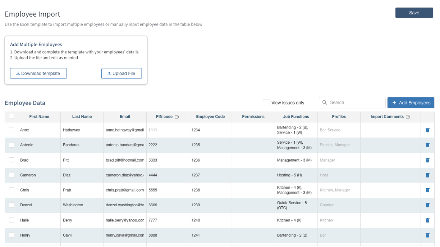Viewport: 440px width, 247px height.
Task: Enable View issues only checkbox
Action: tap(266, 103)
